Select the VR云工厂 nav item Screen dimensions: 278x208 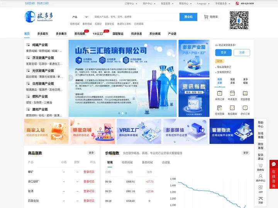coord(98,34)
